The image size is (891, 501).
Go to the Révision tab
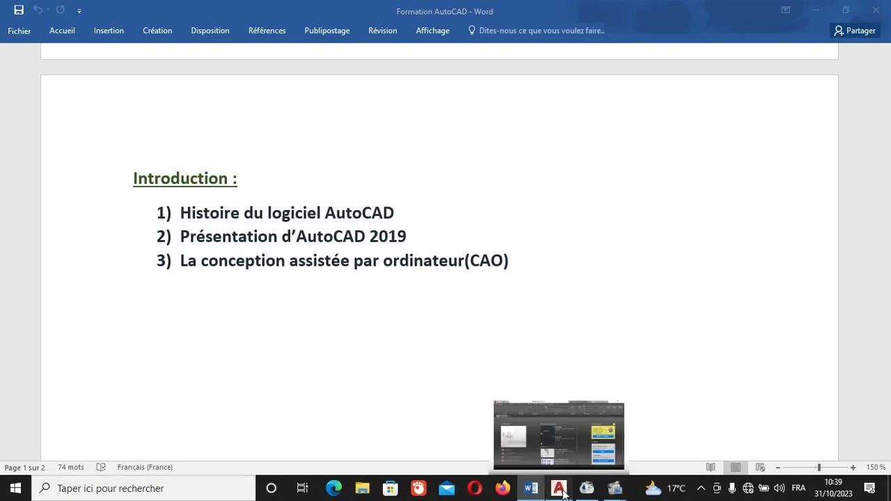(383, 31)
